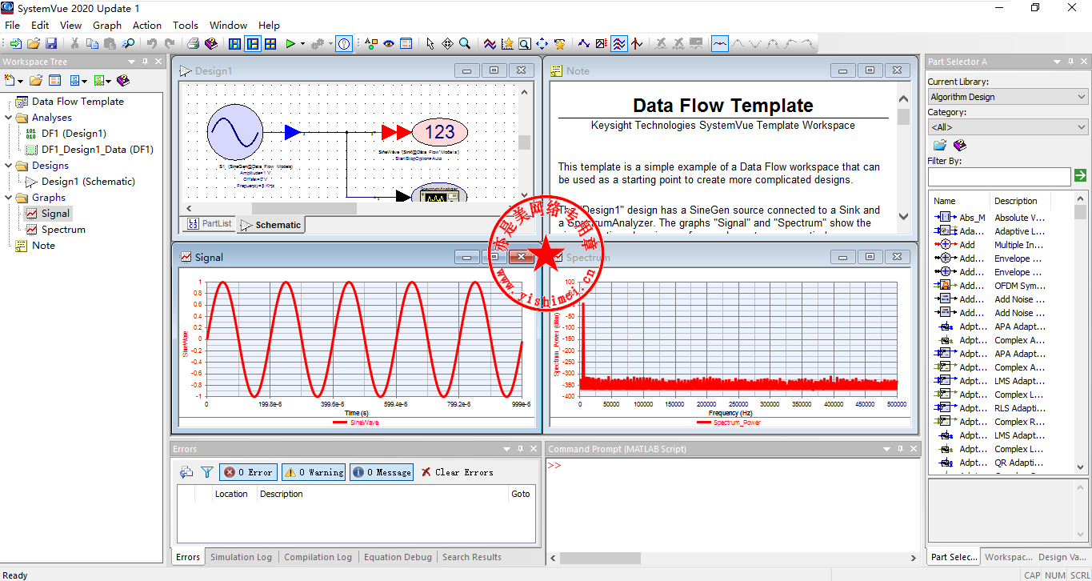Switch to Equation Debug tab
This screenshot has height=581, width=1092.
398,557
